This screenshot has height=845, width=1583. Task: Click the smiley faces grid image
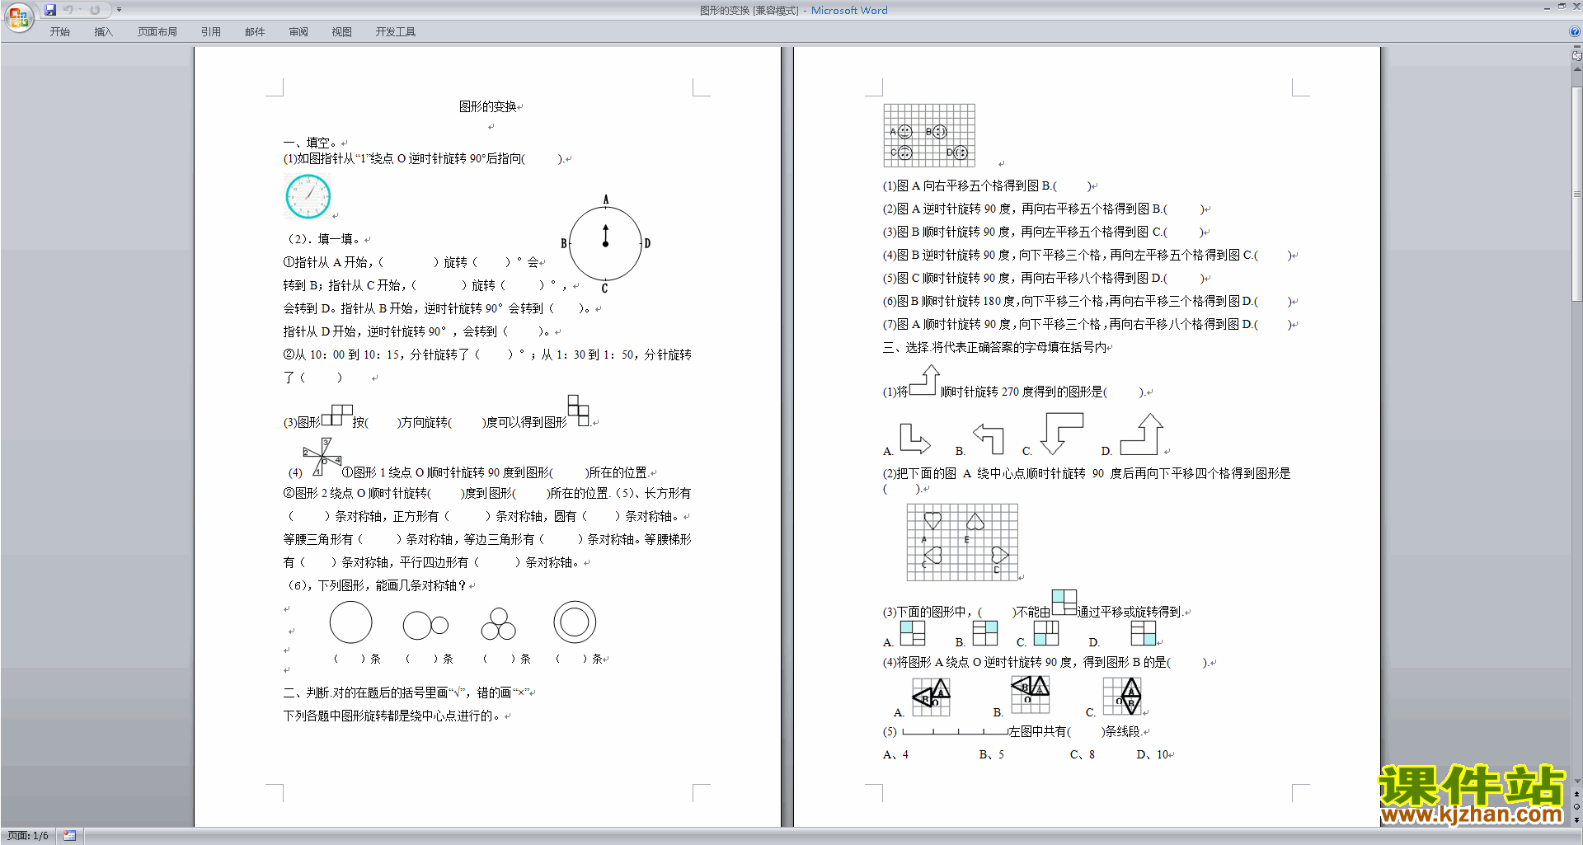click(929, 135)
